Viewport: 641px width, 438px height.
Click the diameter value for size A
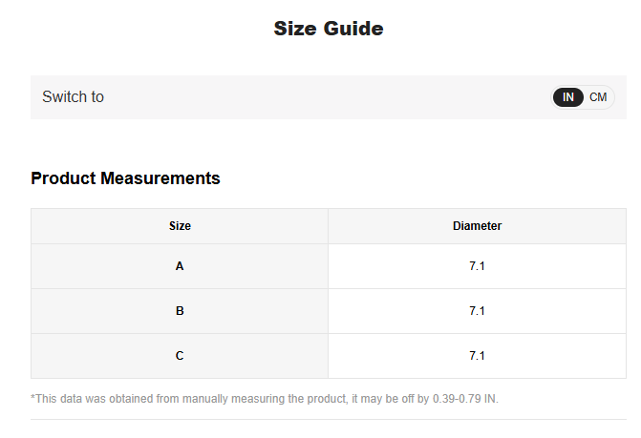tap(477, 266)
